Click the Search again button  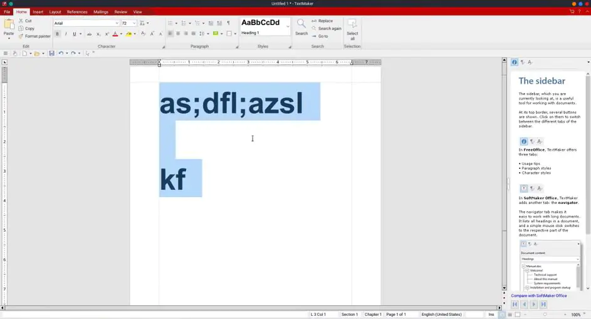coord(327,29)
